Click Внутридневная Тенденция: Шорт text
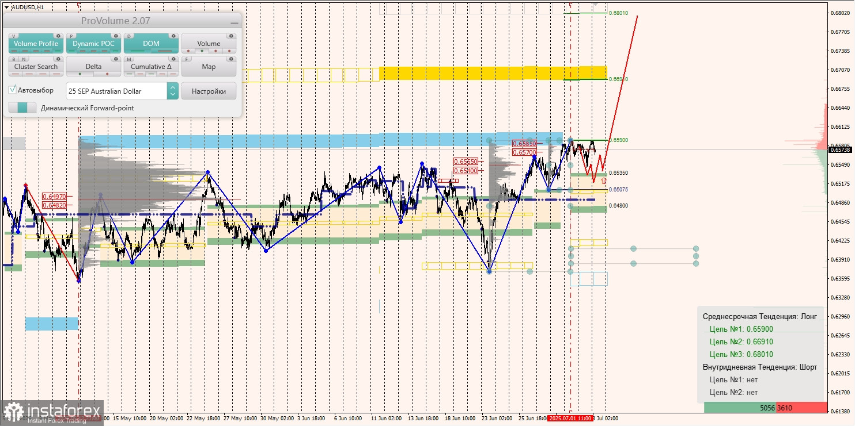The image size is (855, 426). (759, 367)
